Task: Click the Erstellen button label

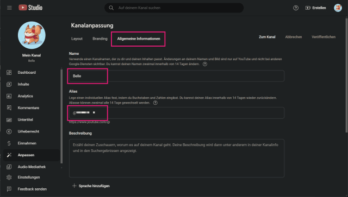Action: click(x=319, y=8)
